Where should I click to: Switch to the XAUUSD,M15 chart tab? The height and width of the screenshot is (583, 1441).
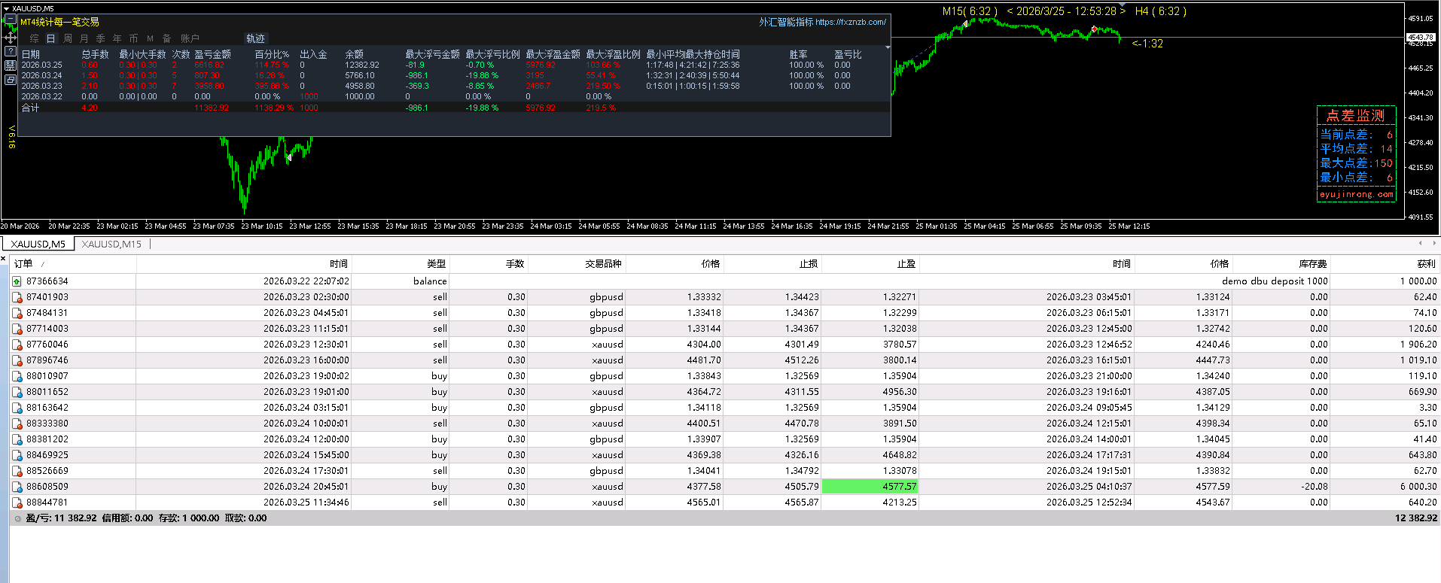[x=111, y=244]
